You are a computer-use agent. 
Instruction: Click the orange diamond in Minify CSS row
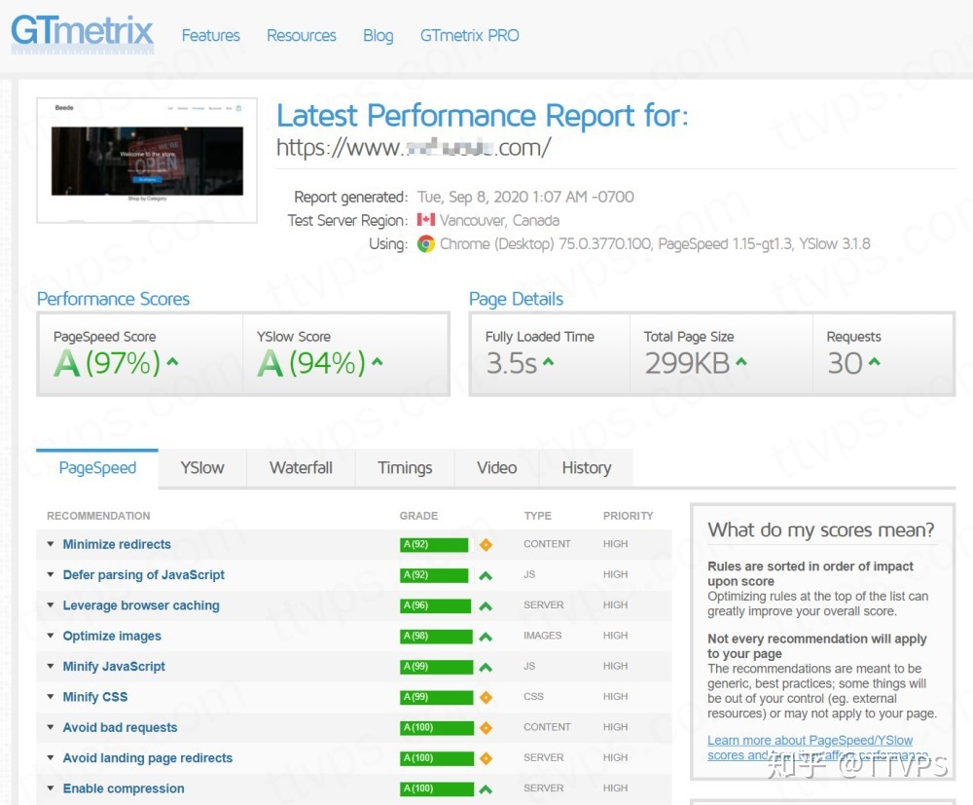pos(486,698)
